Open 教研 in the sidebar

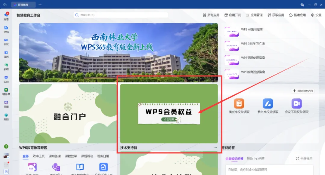click(6, 67)
